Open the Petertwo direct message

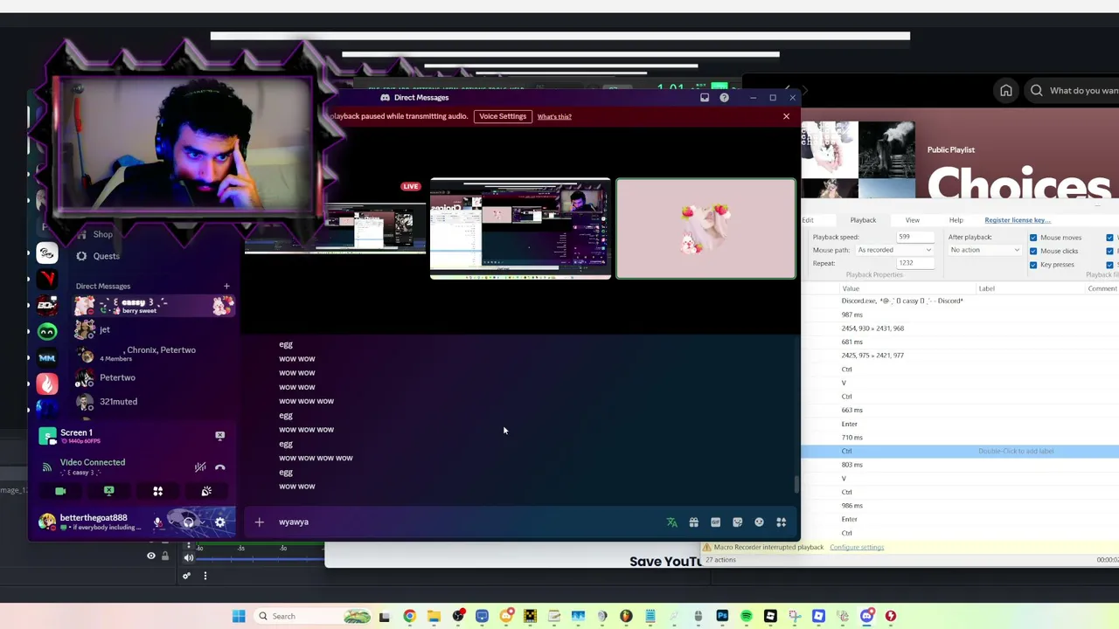pos(155,377)
